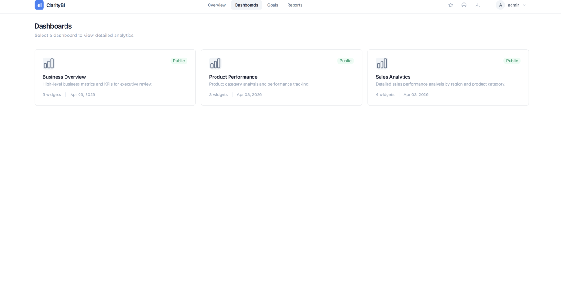This screenshot has width=561, height=288.
Task: Click the ClarityBI logo icon
Action: coord(39,5)
